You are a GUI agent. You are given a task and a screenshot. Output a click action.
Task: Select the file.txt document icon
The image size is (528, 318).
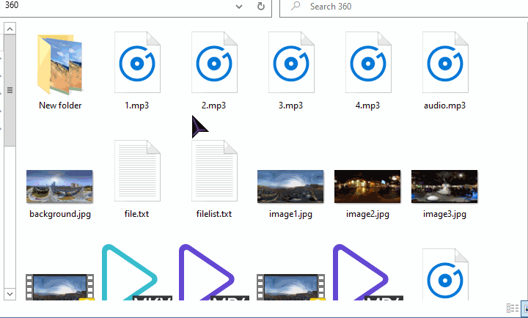point(137,171)
